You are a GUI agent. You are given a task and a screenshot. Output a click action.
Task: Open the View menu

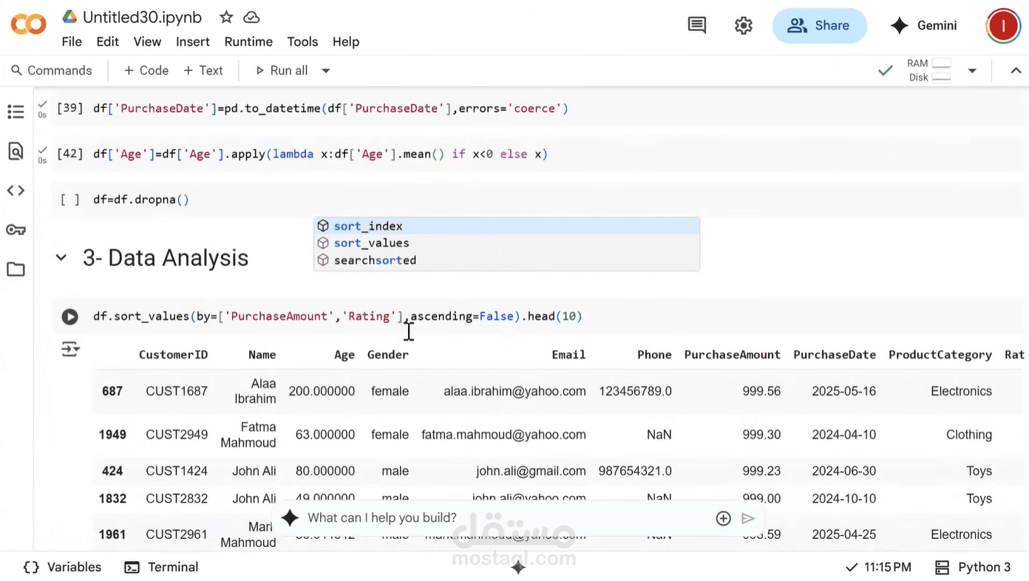click(147, 42)
